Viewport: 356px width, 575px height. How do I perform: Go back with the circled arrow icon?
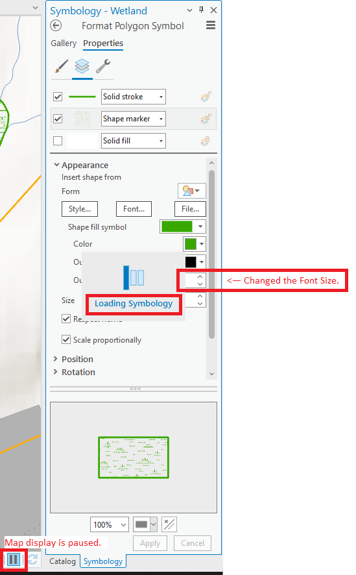click(x=56, y=26)
